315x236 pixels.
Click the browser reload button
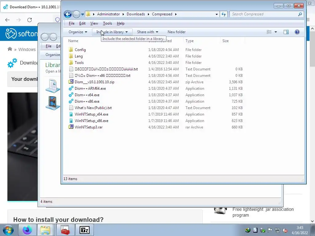coord(30,20)
